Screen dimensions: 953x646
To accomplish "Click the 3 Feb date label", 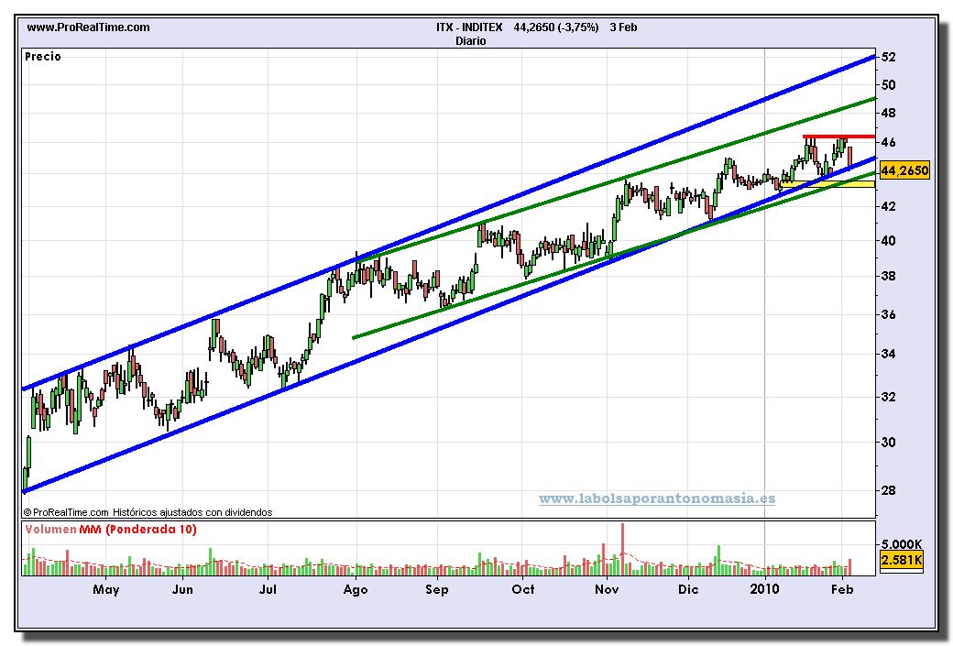I will pyautogui.click(x=624, y=27).
